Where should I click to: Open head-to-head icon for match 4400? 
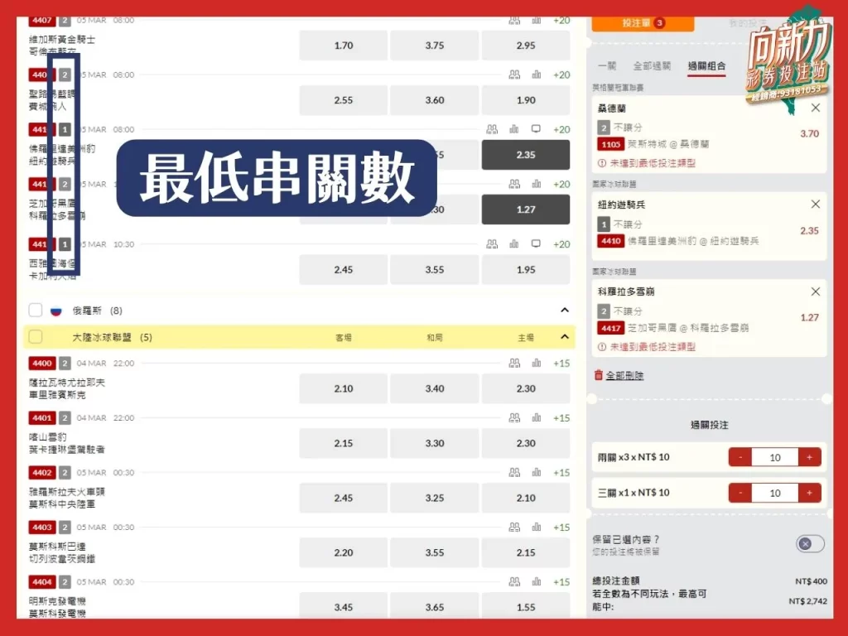(x=514, y=364)
